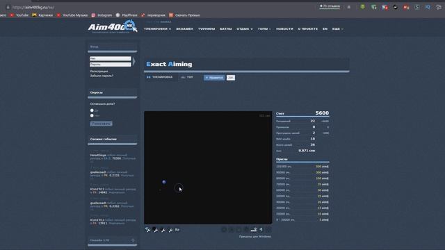Click the Exact Aiming heading
The width and height of the screenshot is (445, 250).
pos(169,64)
